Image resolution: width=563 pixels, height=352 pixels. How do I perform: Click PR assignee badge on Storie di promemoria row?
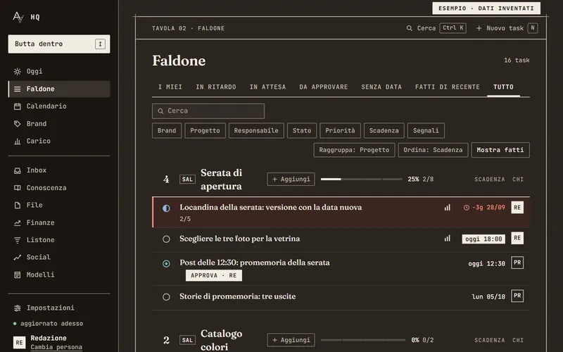(517, 296)
